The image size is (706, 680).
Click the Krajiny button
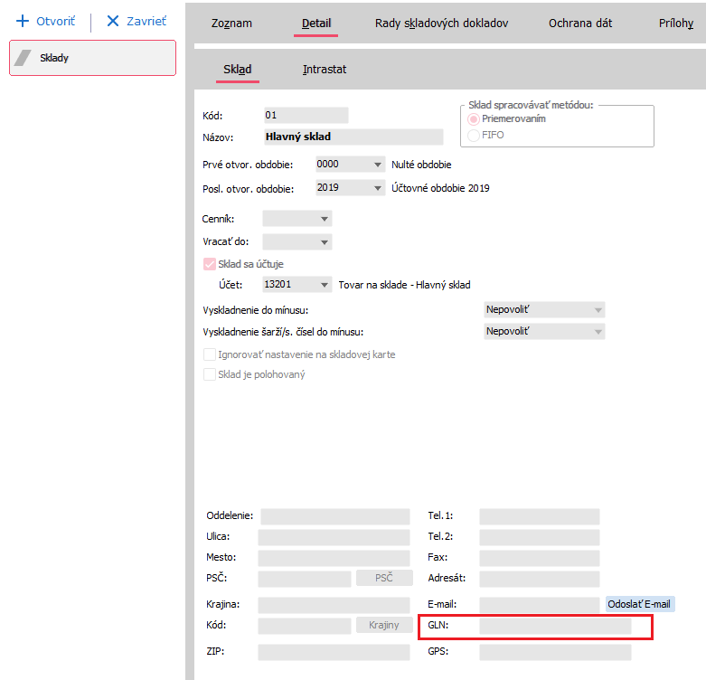(x=384, y=625)
